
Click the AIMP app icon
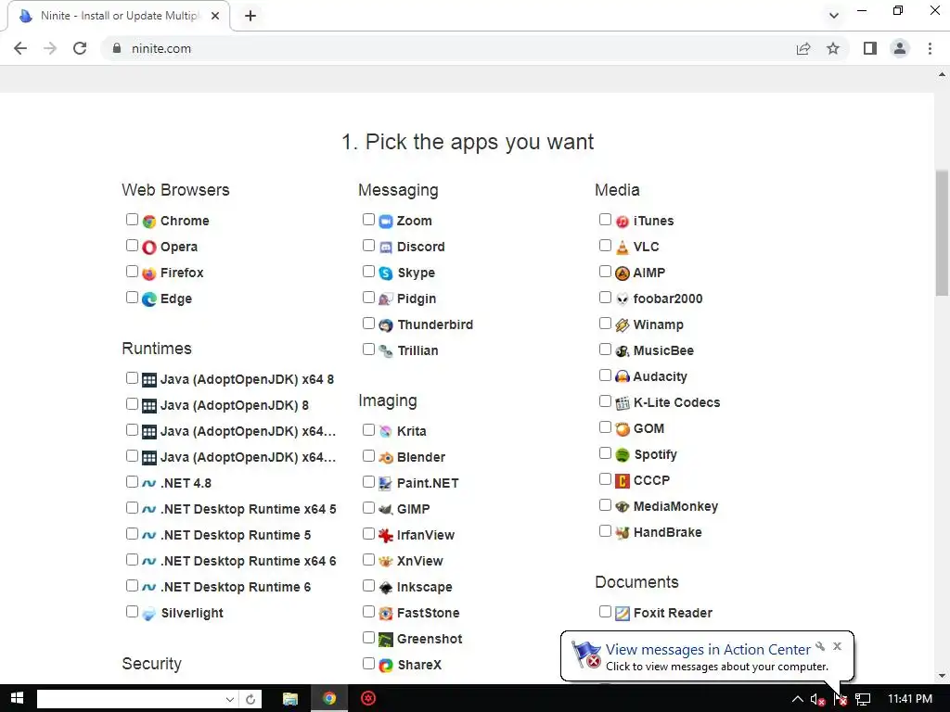click(x=623, y=273)
